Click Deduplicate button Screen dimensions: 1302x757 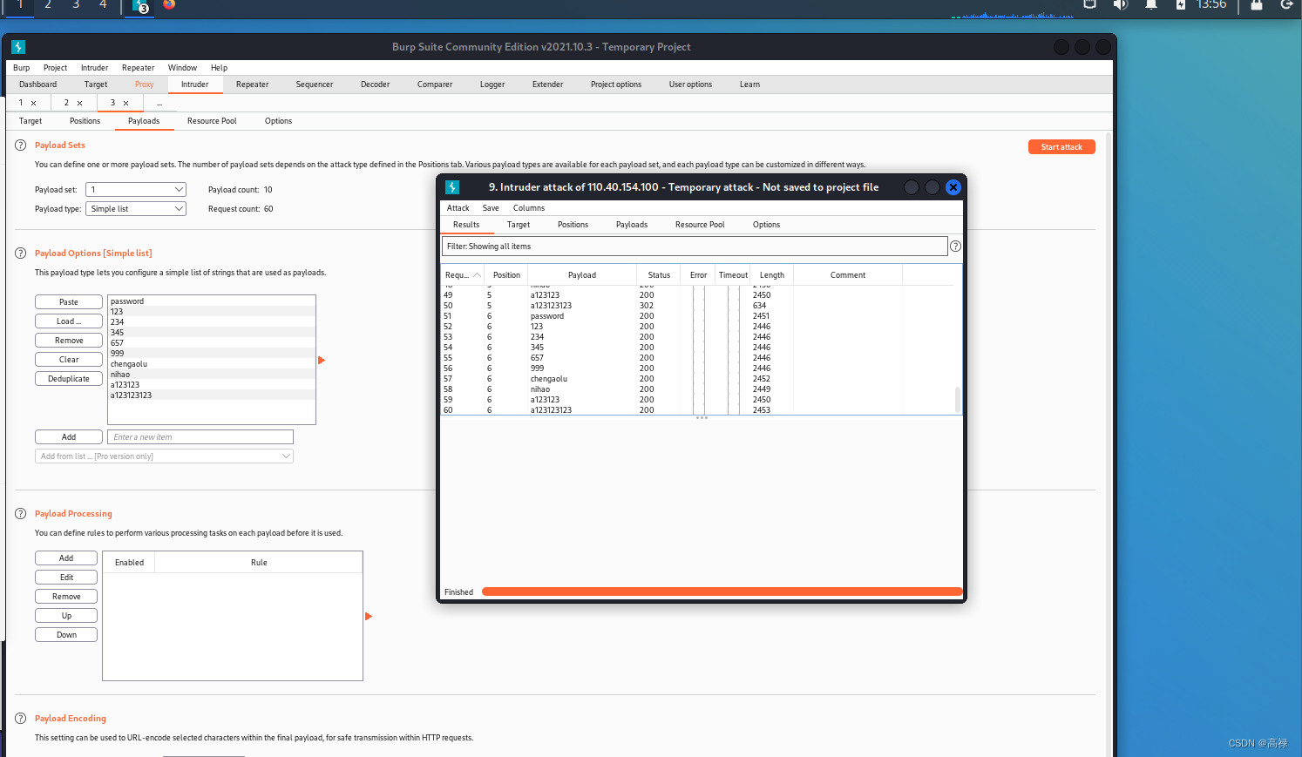click(x=69, y=379)
